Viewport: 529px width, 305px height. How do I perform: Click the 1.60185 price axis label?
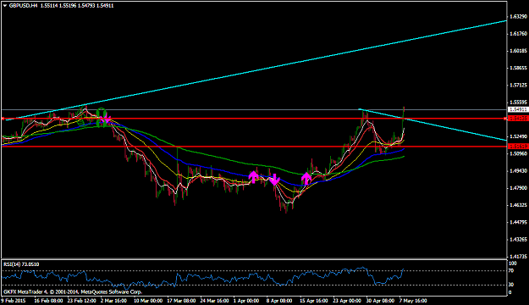(x=518, y=51)
